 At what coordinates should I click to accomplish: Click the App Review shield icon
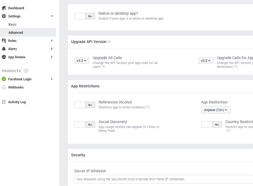click(x=4, y=57)
